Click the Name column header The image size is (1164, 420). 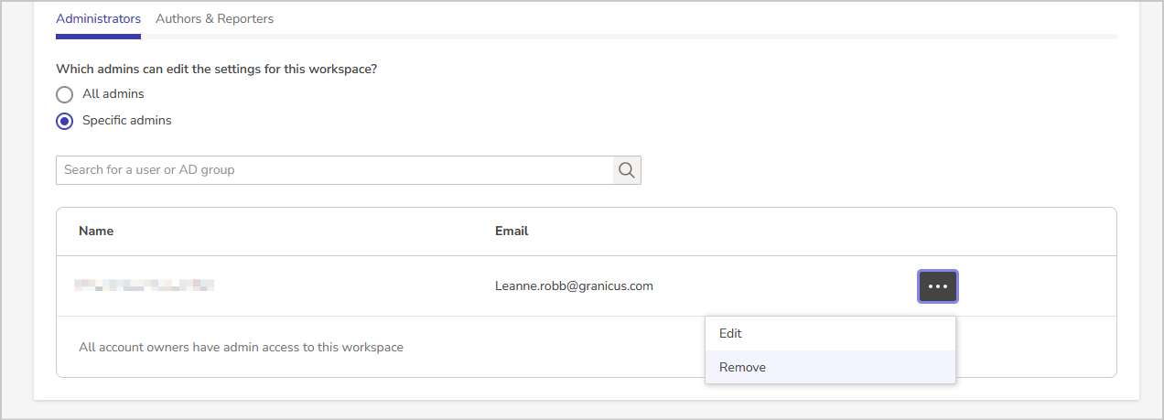click(x=96, y=231)
